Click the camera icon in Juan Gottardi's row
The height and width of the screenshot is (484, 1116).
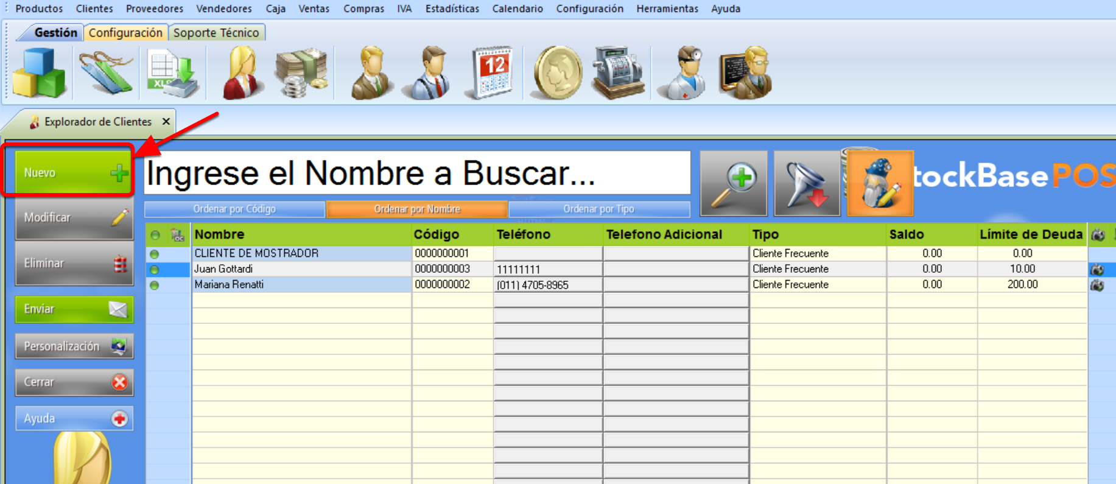pyautogui.click(x=1097, y=269)
